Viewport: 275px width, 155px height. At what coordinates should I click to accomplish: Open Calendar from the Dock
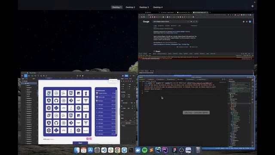tap(84, 150)
